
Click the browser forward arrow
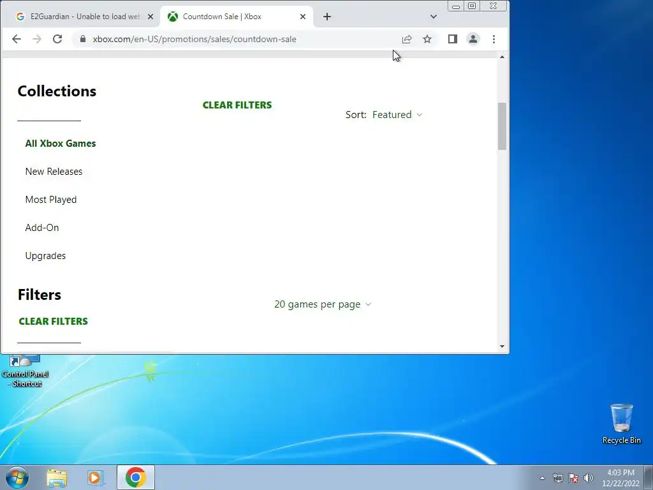37,39
